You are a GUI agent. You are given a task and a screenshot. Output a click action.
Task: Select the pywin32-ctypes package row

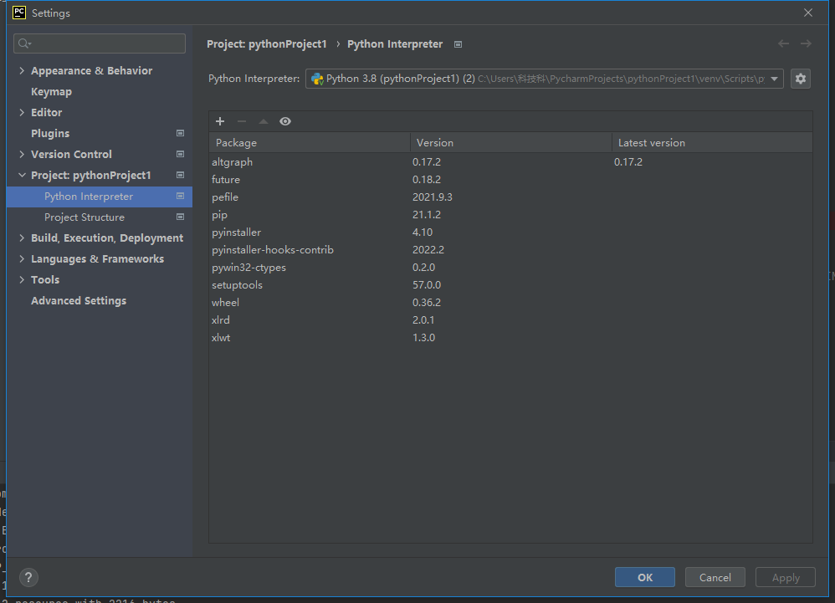(x=510, y=267)
